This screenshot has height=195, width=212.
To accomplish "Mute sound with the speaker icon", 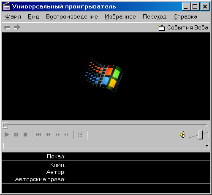I will tap(182, 135).
